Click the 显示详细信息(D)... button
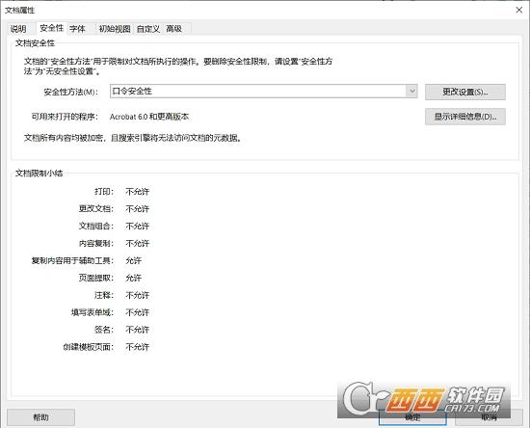Viewport: 530px width, 428px height. (x=465, y=117)
